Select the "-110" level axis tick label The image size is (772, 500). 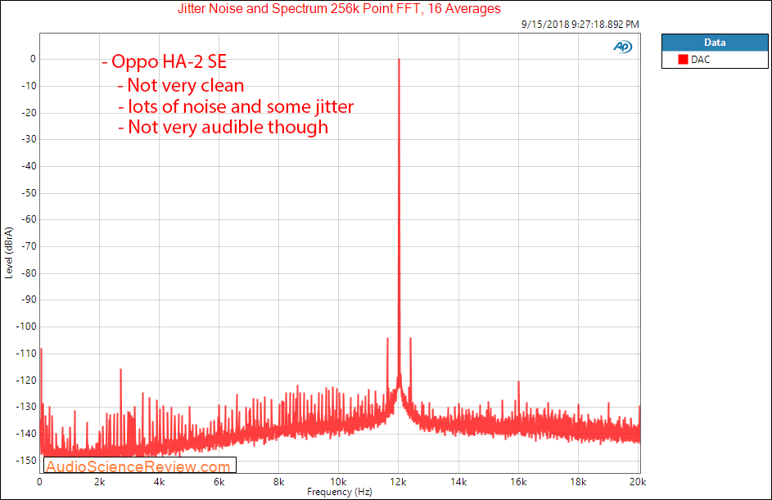[x=26, y=354]
